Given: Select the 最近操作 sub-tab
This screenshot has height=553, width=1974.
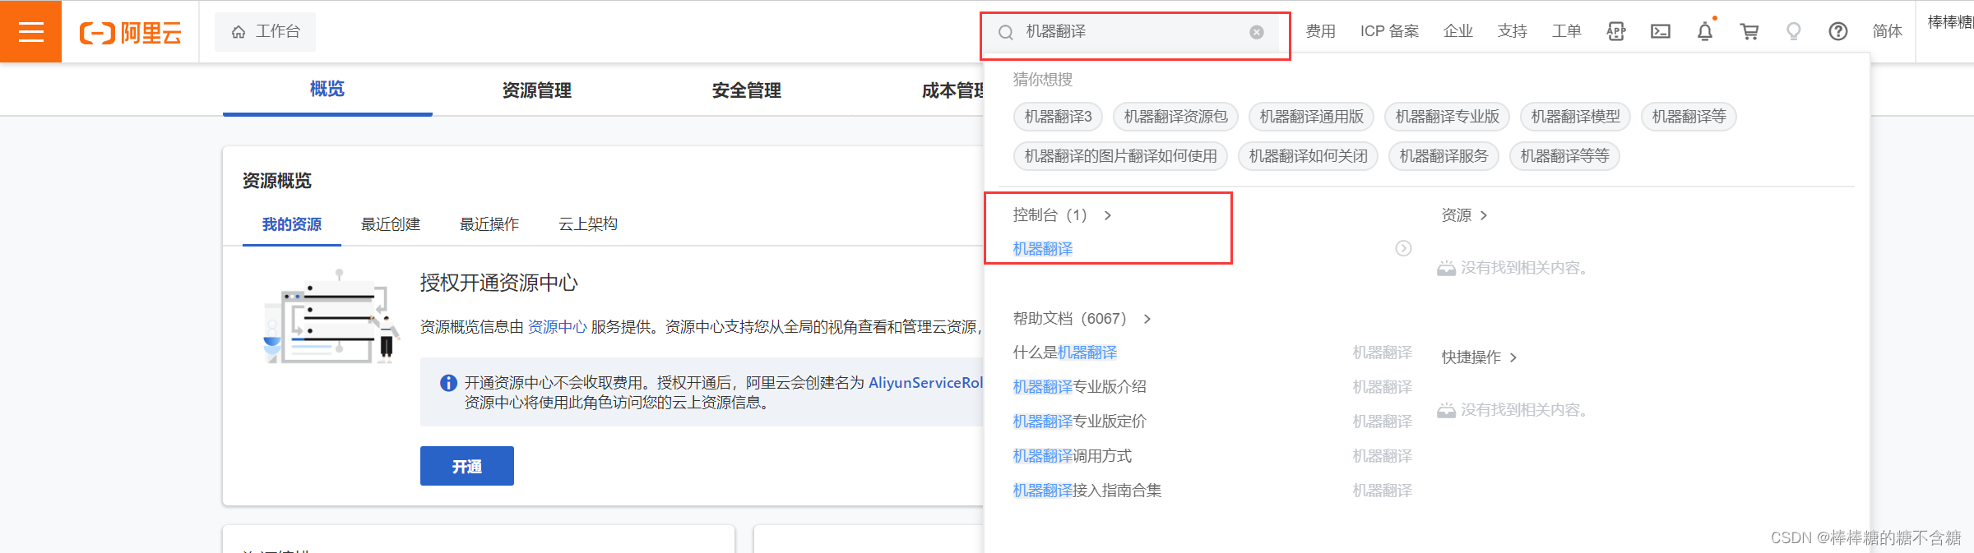Looking at the screenshot, I should pyautogui.click(x=489, y=224).
